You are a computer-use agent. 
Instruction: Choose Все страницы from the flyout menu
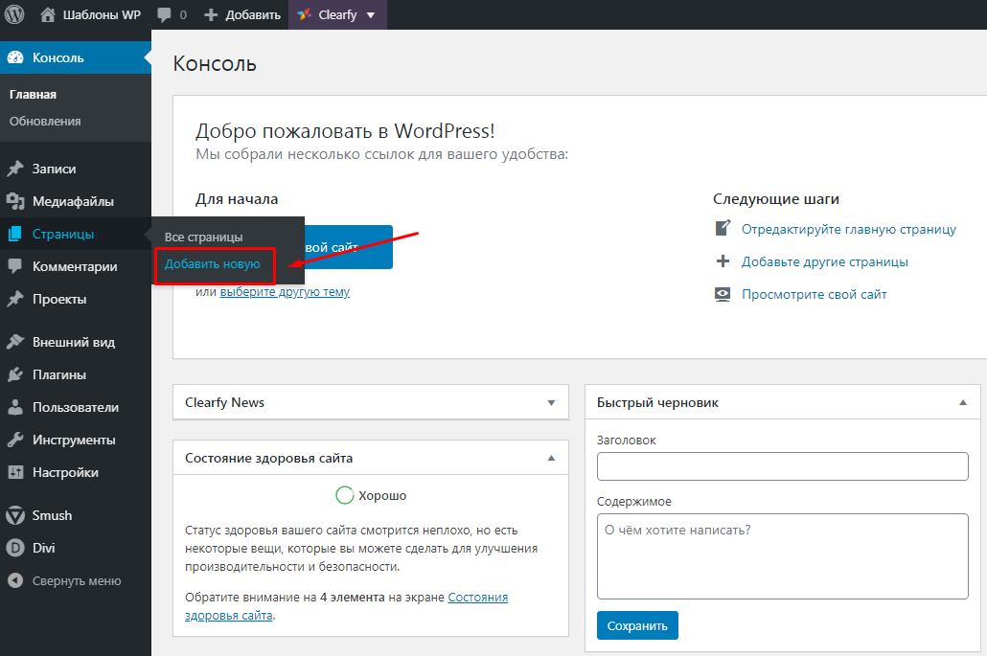[203, 237]
